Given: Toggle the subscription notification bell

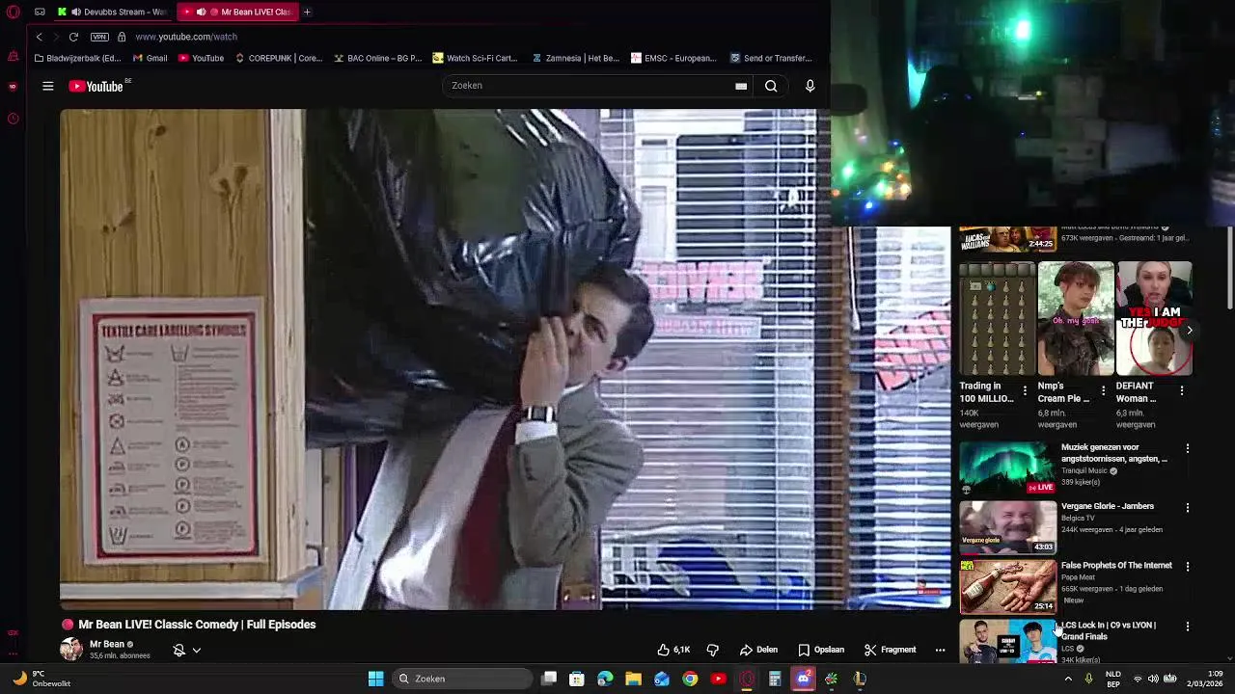Looking at the screenshot, I should [178, 651].
